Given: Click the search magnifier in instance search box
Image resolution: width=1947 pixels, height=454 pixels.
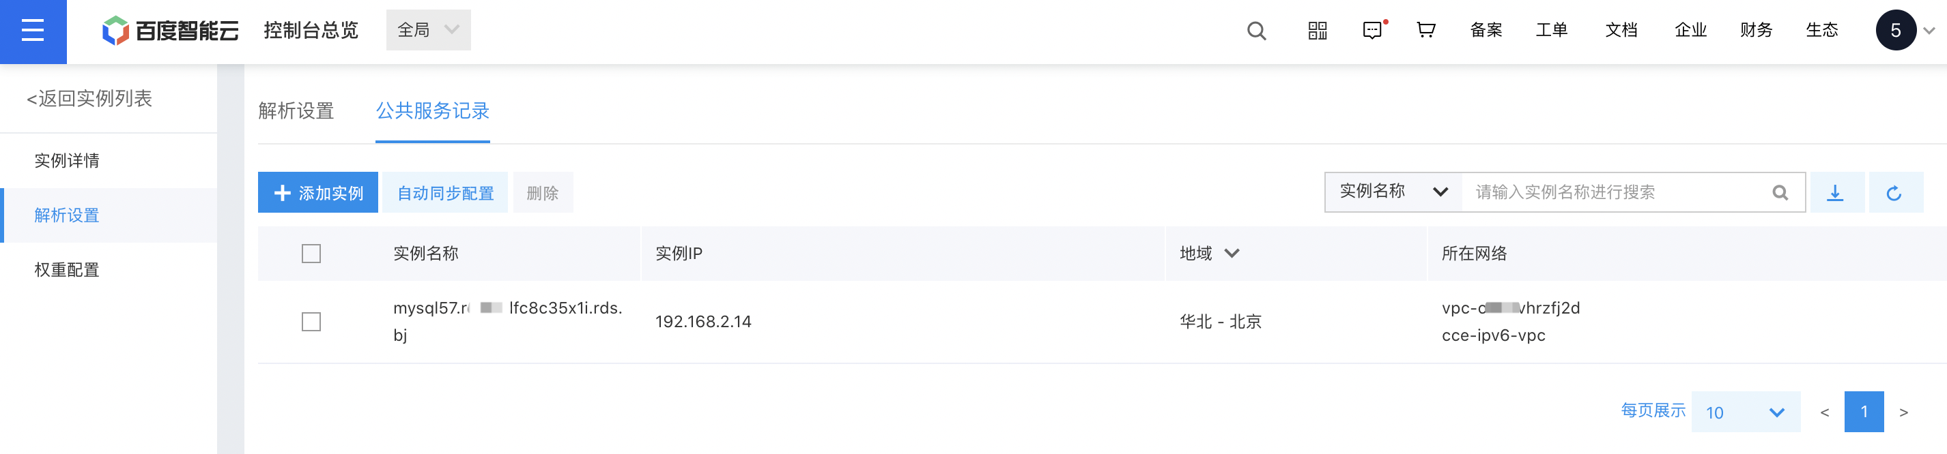Looking at the screenshot, I should point(1780,193).
